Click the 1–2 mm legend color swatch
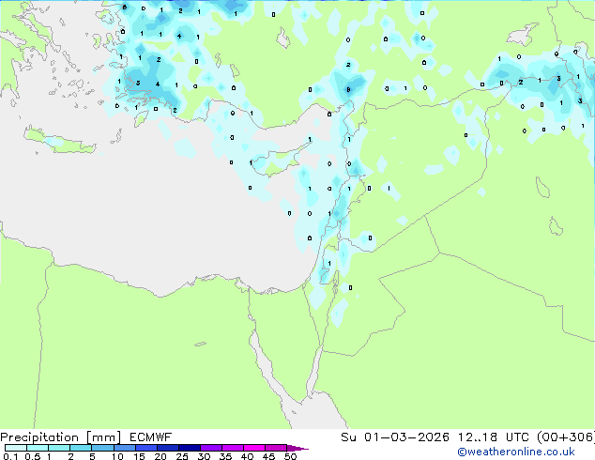 tap(59, 448)
